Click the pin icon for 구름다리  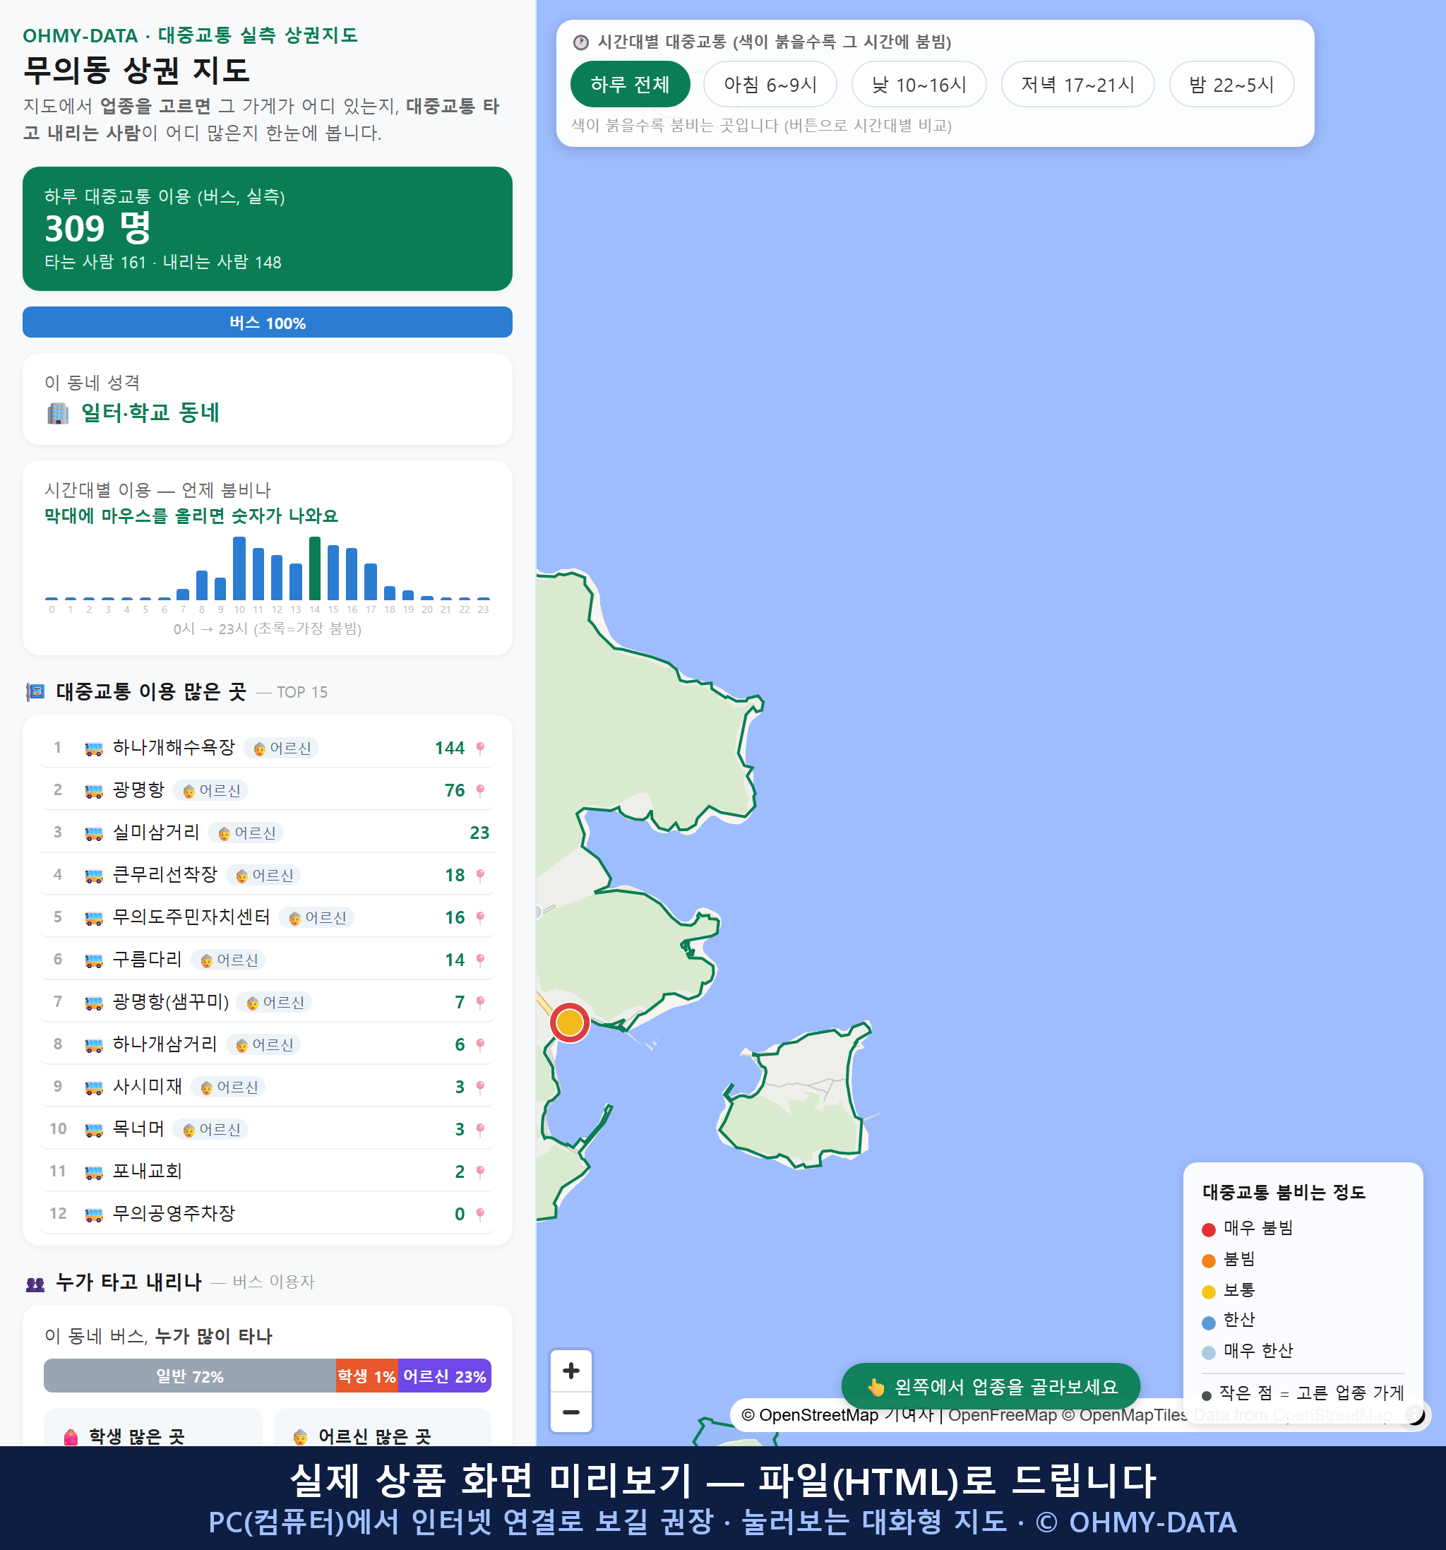pyautogui.click(x=480, y=960)
